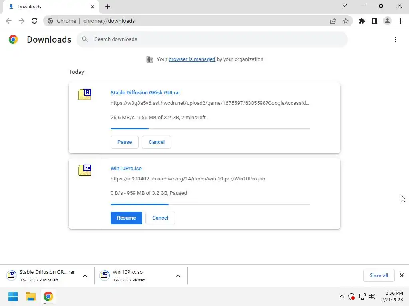The height and width of the screenshot is (306, 409).
Task: Focus the Search downloads field
Action: (x=212, y=39)
